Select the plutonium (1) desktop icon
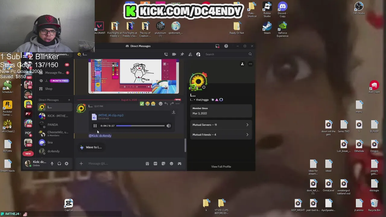This screenshot has height=217, width=386. point(160,30)
